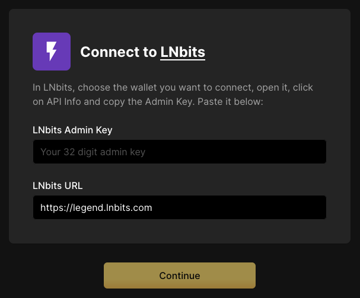
Task: Click the "LNbits URL" label
Action: 58,185
